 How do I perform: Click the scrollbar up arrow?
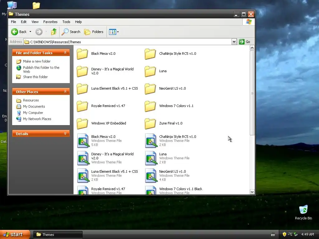click(252, 48)
